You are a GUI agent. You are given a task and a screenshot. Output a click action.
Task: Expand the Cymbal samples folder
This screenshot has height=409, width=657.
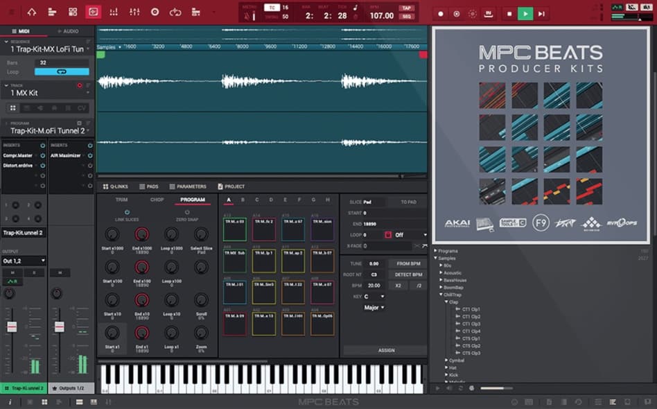click(x=446, y=359)
